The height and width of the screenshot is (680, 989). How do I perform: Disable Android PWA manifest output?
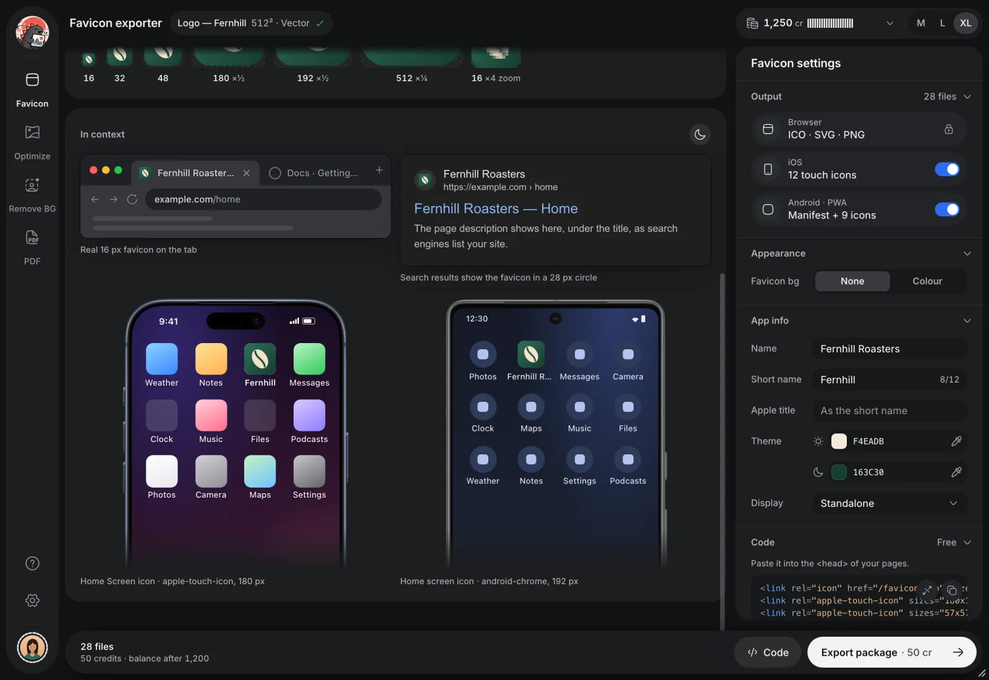pos(947,210)
